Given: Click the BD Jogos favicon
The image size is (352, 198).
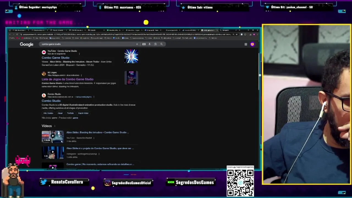Looking at the screenshot, I should tap(44, 74).
